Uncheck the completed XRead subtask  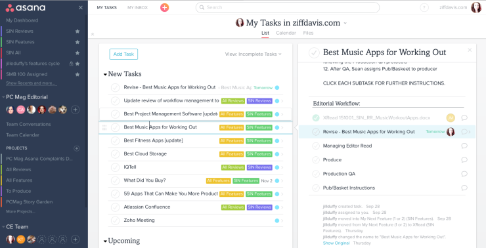tap(316, 117)
